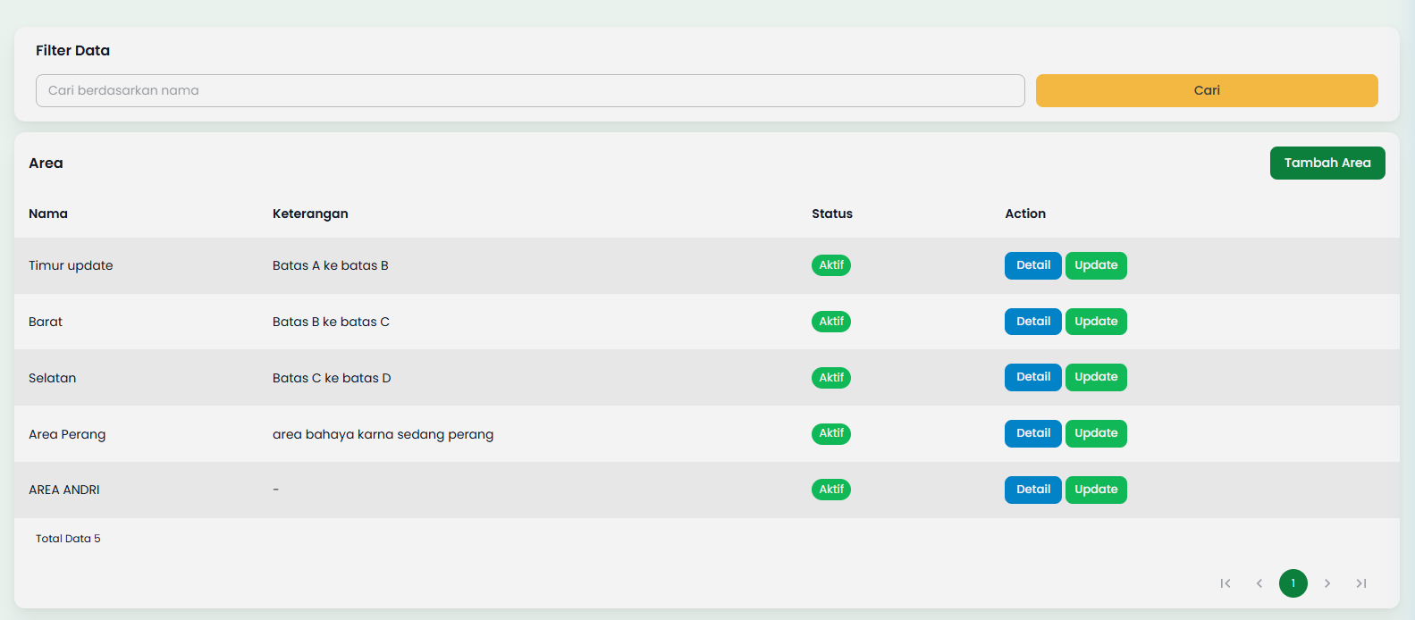Jump to the last page icon

coord(1361,583)
